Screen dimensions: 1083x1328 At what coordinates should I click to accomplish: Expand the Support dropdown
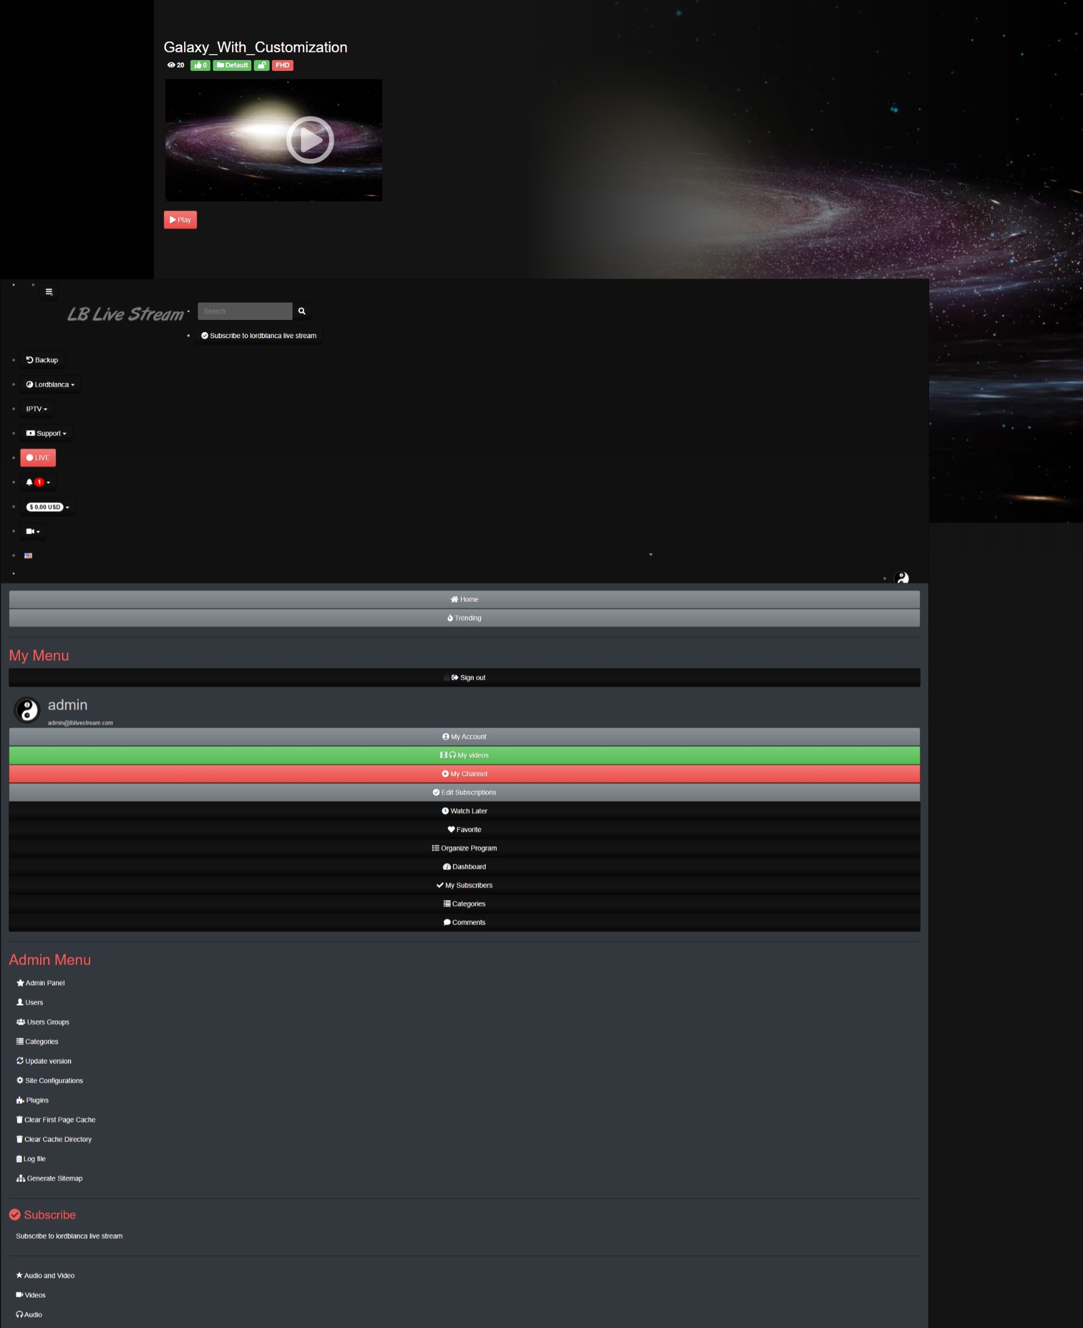[46, 433]
